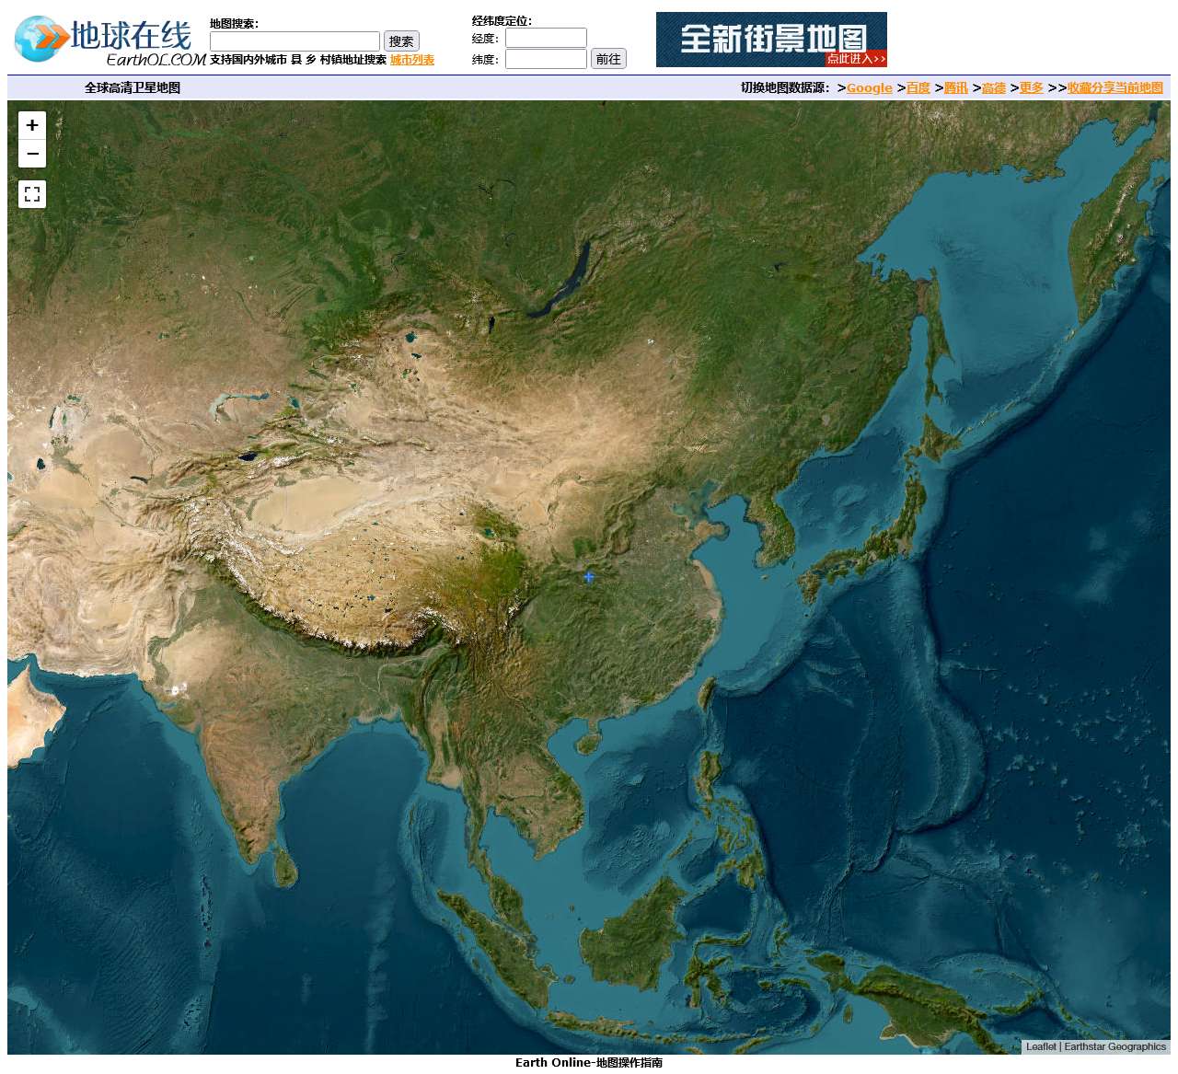The image size is (1178, 1074).
Task: Open the 全新街景地图 banner ad
Action: tap(771, 40)
